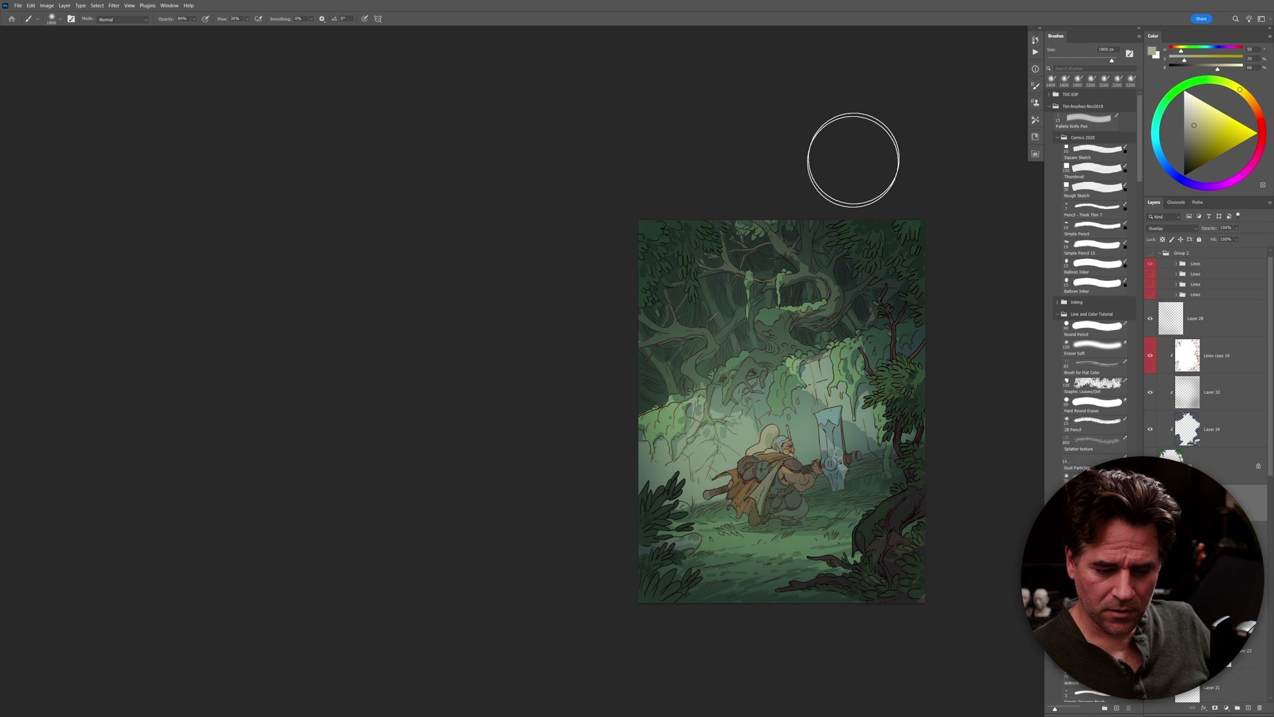Filter layers by type layer icon
This screenshot has height=717, width=1274.
(1208, 216)
